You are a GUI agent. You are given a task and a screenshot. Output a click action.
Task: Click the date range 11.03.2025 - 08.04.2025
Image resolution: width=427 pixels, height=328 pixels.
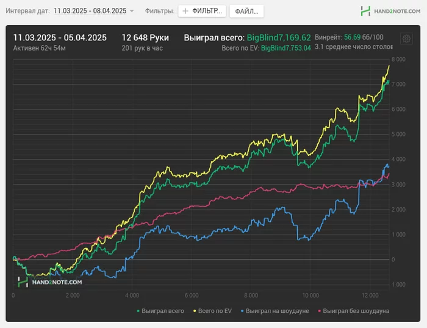click(x=90, y=11)
